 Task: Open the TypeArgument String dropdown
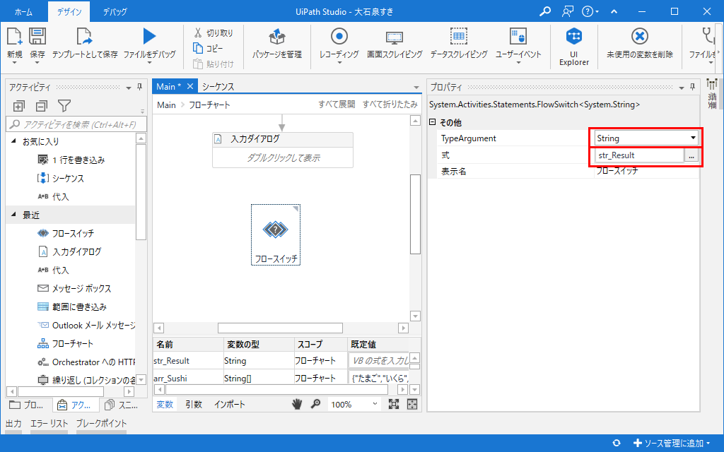pyautogui.click(x=693, y=138)
